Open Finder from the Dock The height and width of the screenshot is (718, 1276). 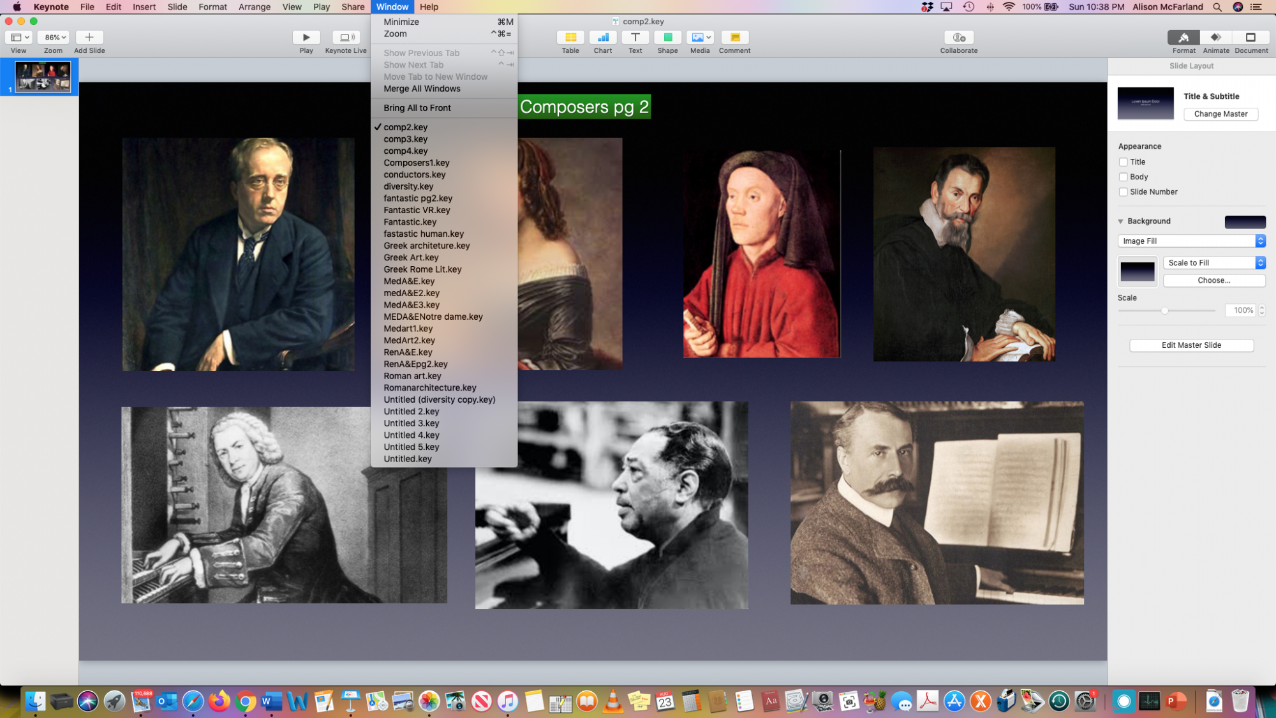pos(36,701)
